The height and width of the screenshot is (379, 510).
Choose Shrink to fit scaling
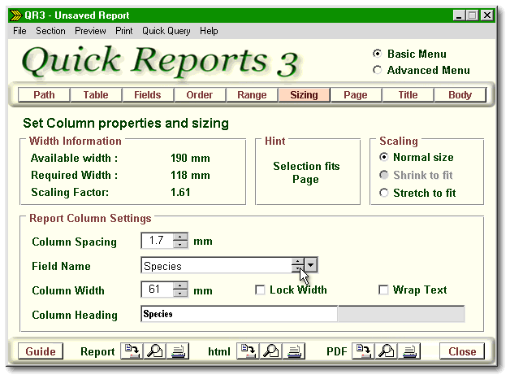(384, 175)
